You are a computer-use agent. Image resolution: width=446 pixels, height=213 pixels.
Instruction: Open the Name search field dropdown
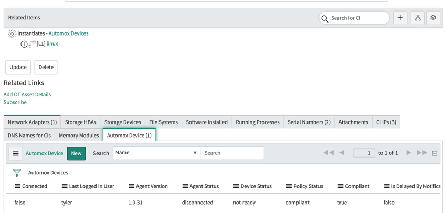tap(157, 153)
